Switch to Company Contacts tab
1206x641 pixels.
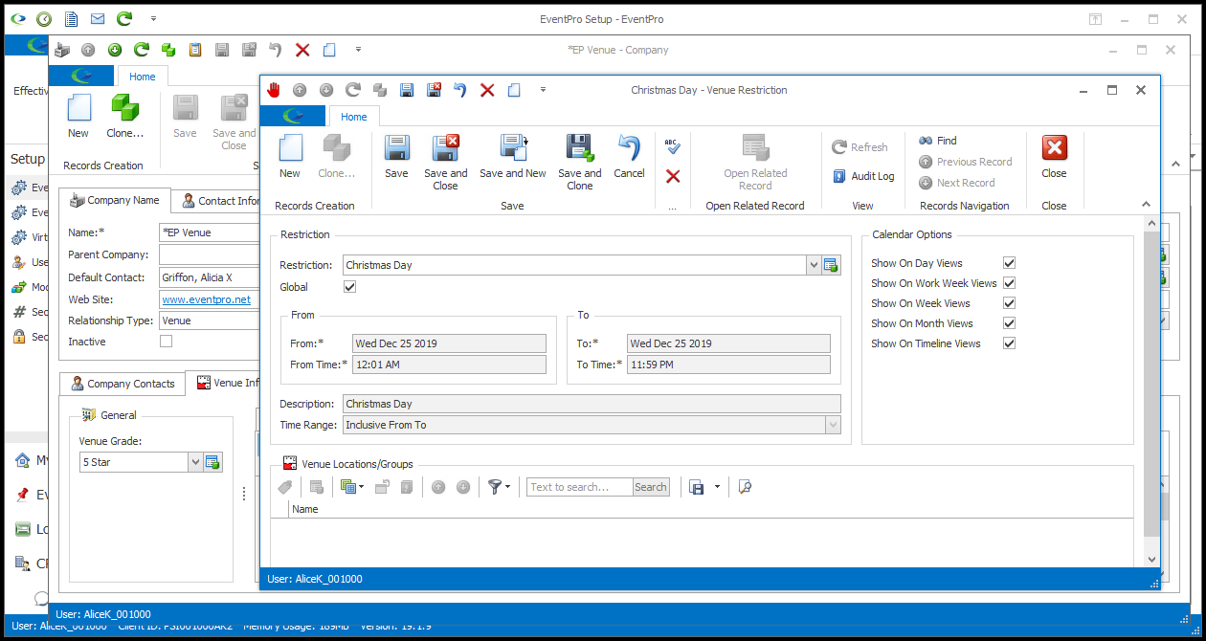click(122, 384)
